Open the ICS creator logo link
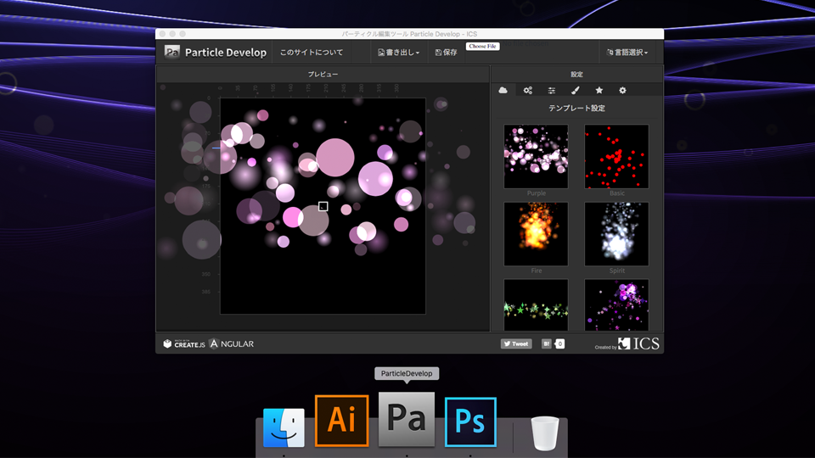Image resolution: width=815 pixels, height=458 pixels. click(x=638, y=343)
